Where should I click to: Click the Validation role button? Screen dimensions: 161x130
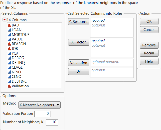(79, 63)
